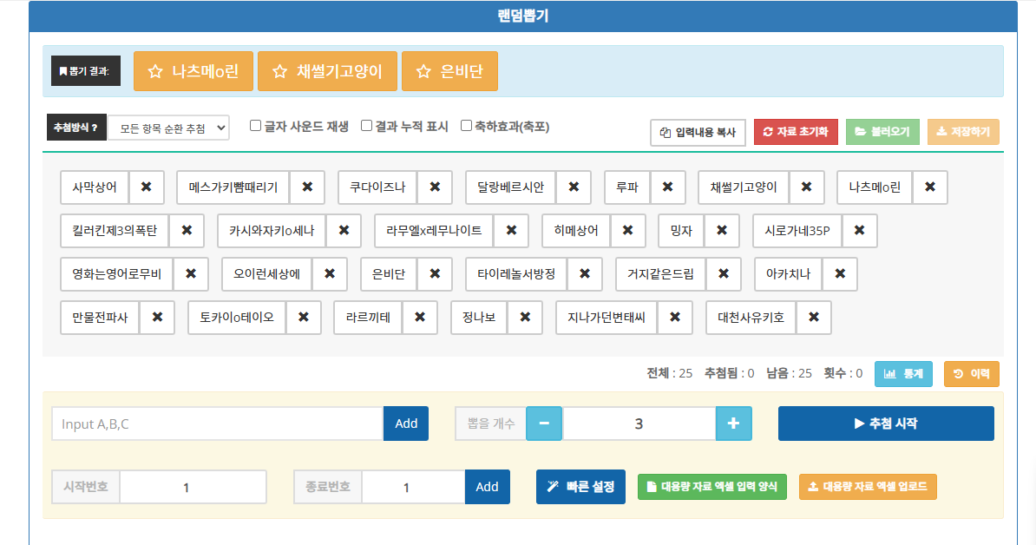The width and height of the screenshot is (1036, 545).
Task: Open the 이력 history button
Action: click(971, 374)
